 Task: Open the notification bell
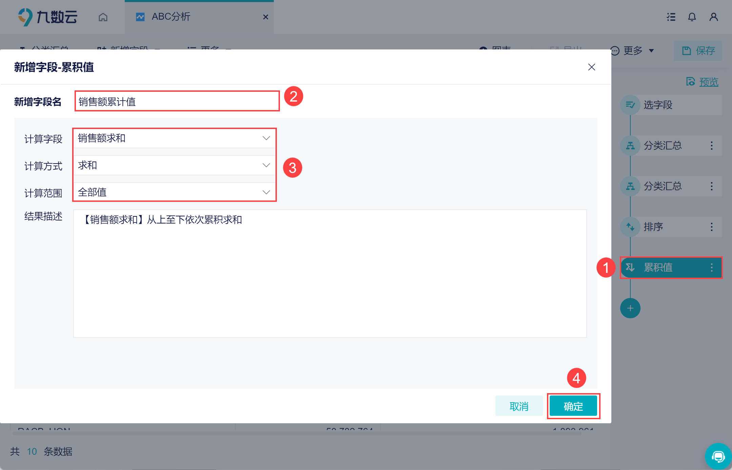point(692,17)
